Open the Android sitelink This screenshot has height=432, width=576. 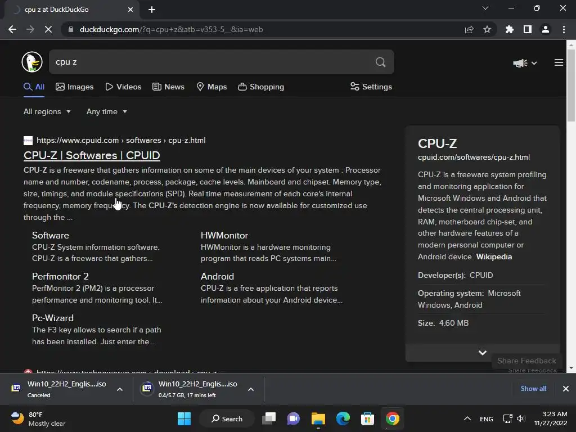[217, 277]
